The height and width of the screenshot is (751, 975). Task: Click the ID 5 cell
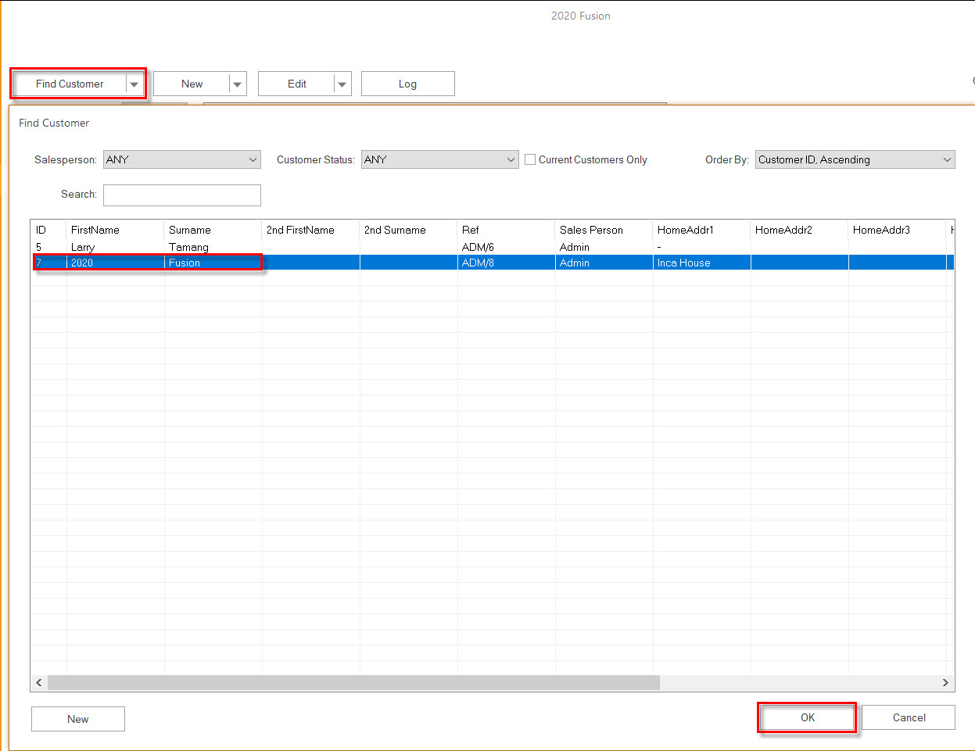48,247
